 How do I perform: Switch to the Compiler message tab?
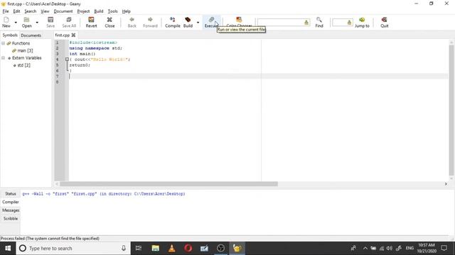click(x=11, y=202)
